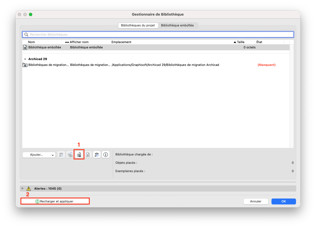Confirm with the OK button

pyautogui.click(x=283, y=201)
